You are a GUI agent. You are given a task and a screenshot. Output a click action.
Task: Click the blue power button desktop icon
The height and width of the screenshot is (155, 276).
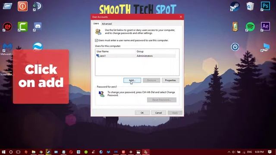pos(235,47)
